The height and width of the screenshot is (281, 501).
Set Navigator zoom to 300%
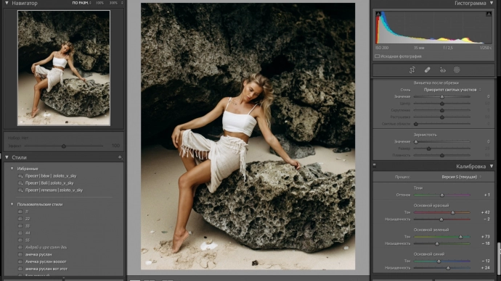click(x=113, y=3)
